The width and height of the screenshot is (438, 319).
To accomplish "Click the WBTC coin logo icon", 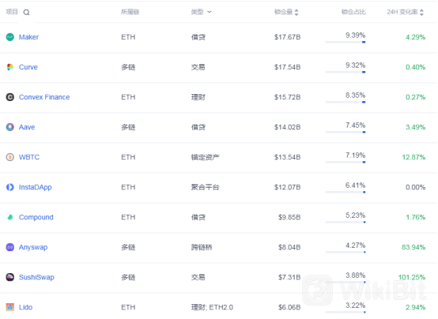I will click(x=10, y=157).
